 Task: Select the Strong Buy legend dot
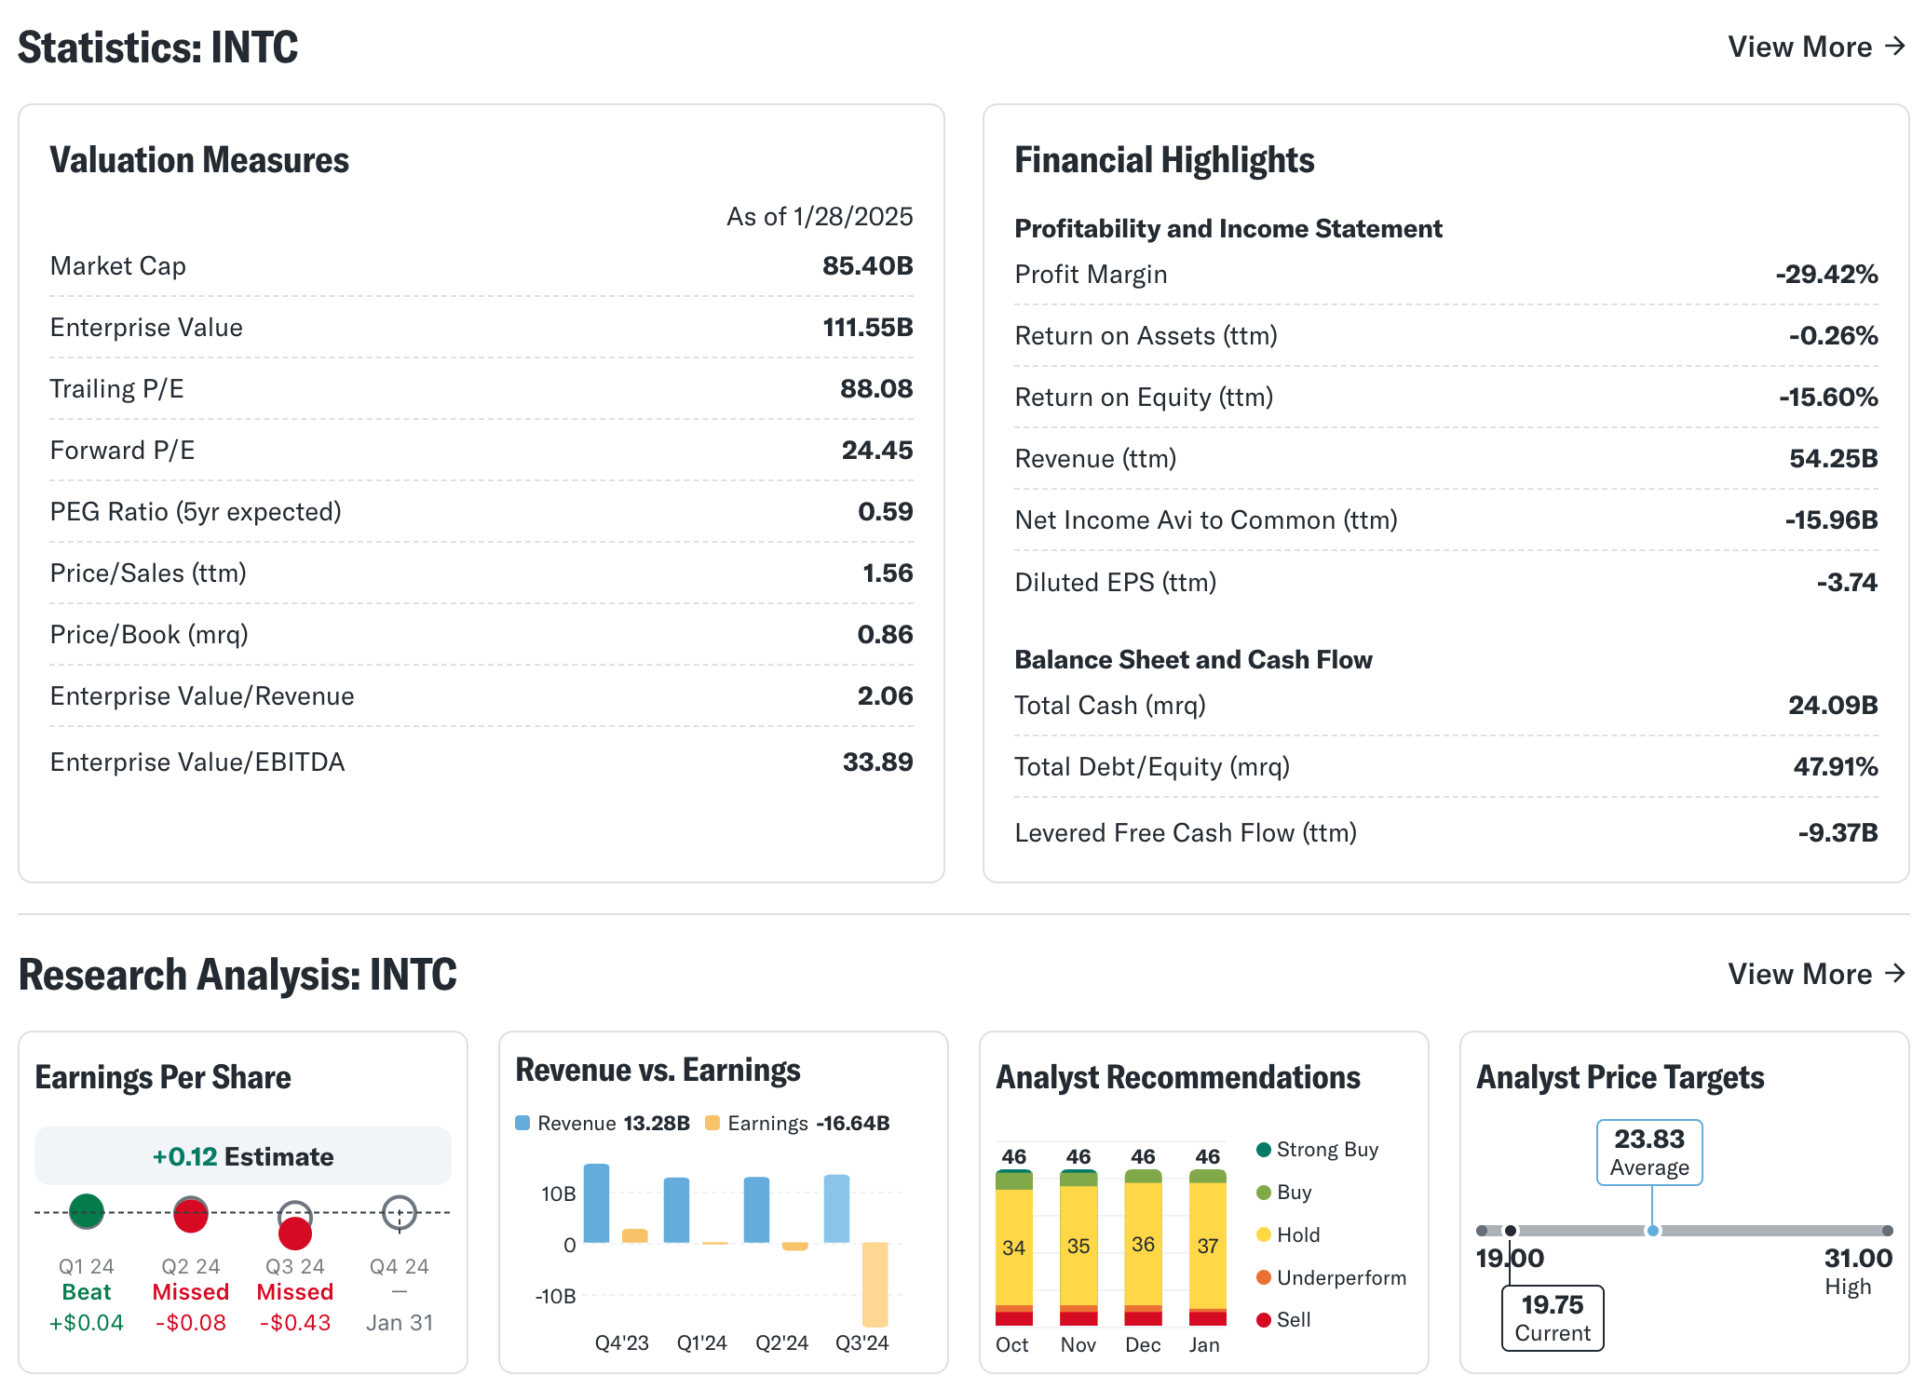point(1264,1150)
